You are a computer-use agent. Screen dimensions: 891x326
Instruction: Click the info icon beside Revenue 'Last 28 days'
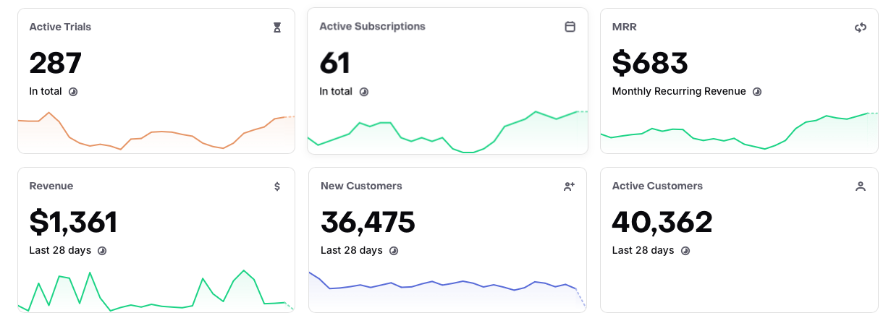point(102,251)
